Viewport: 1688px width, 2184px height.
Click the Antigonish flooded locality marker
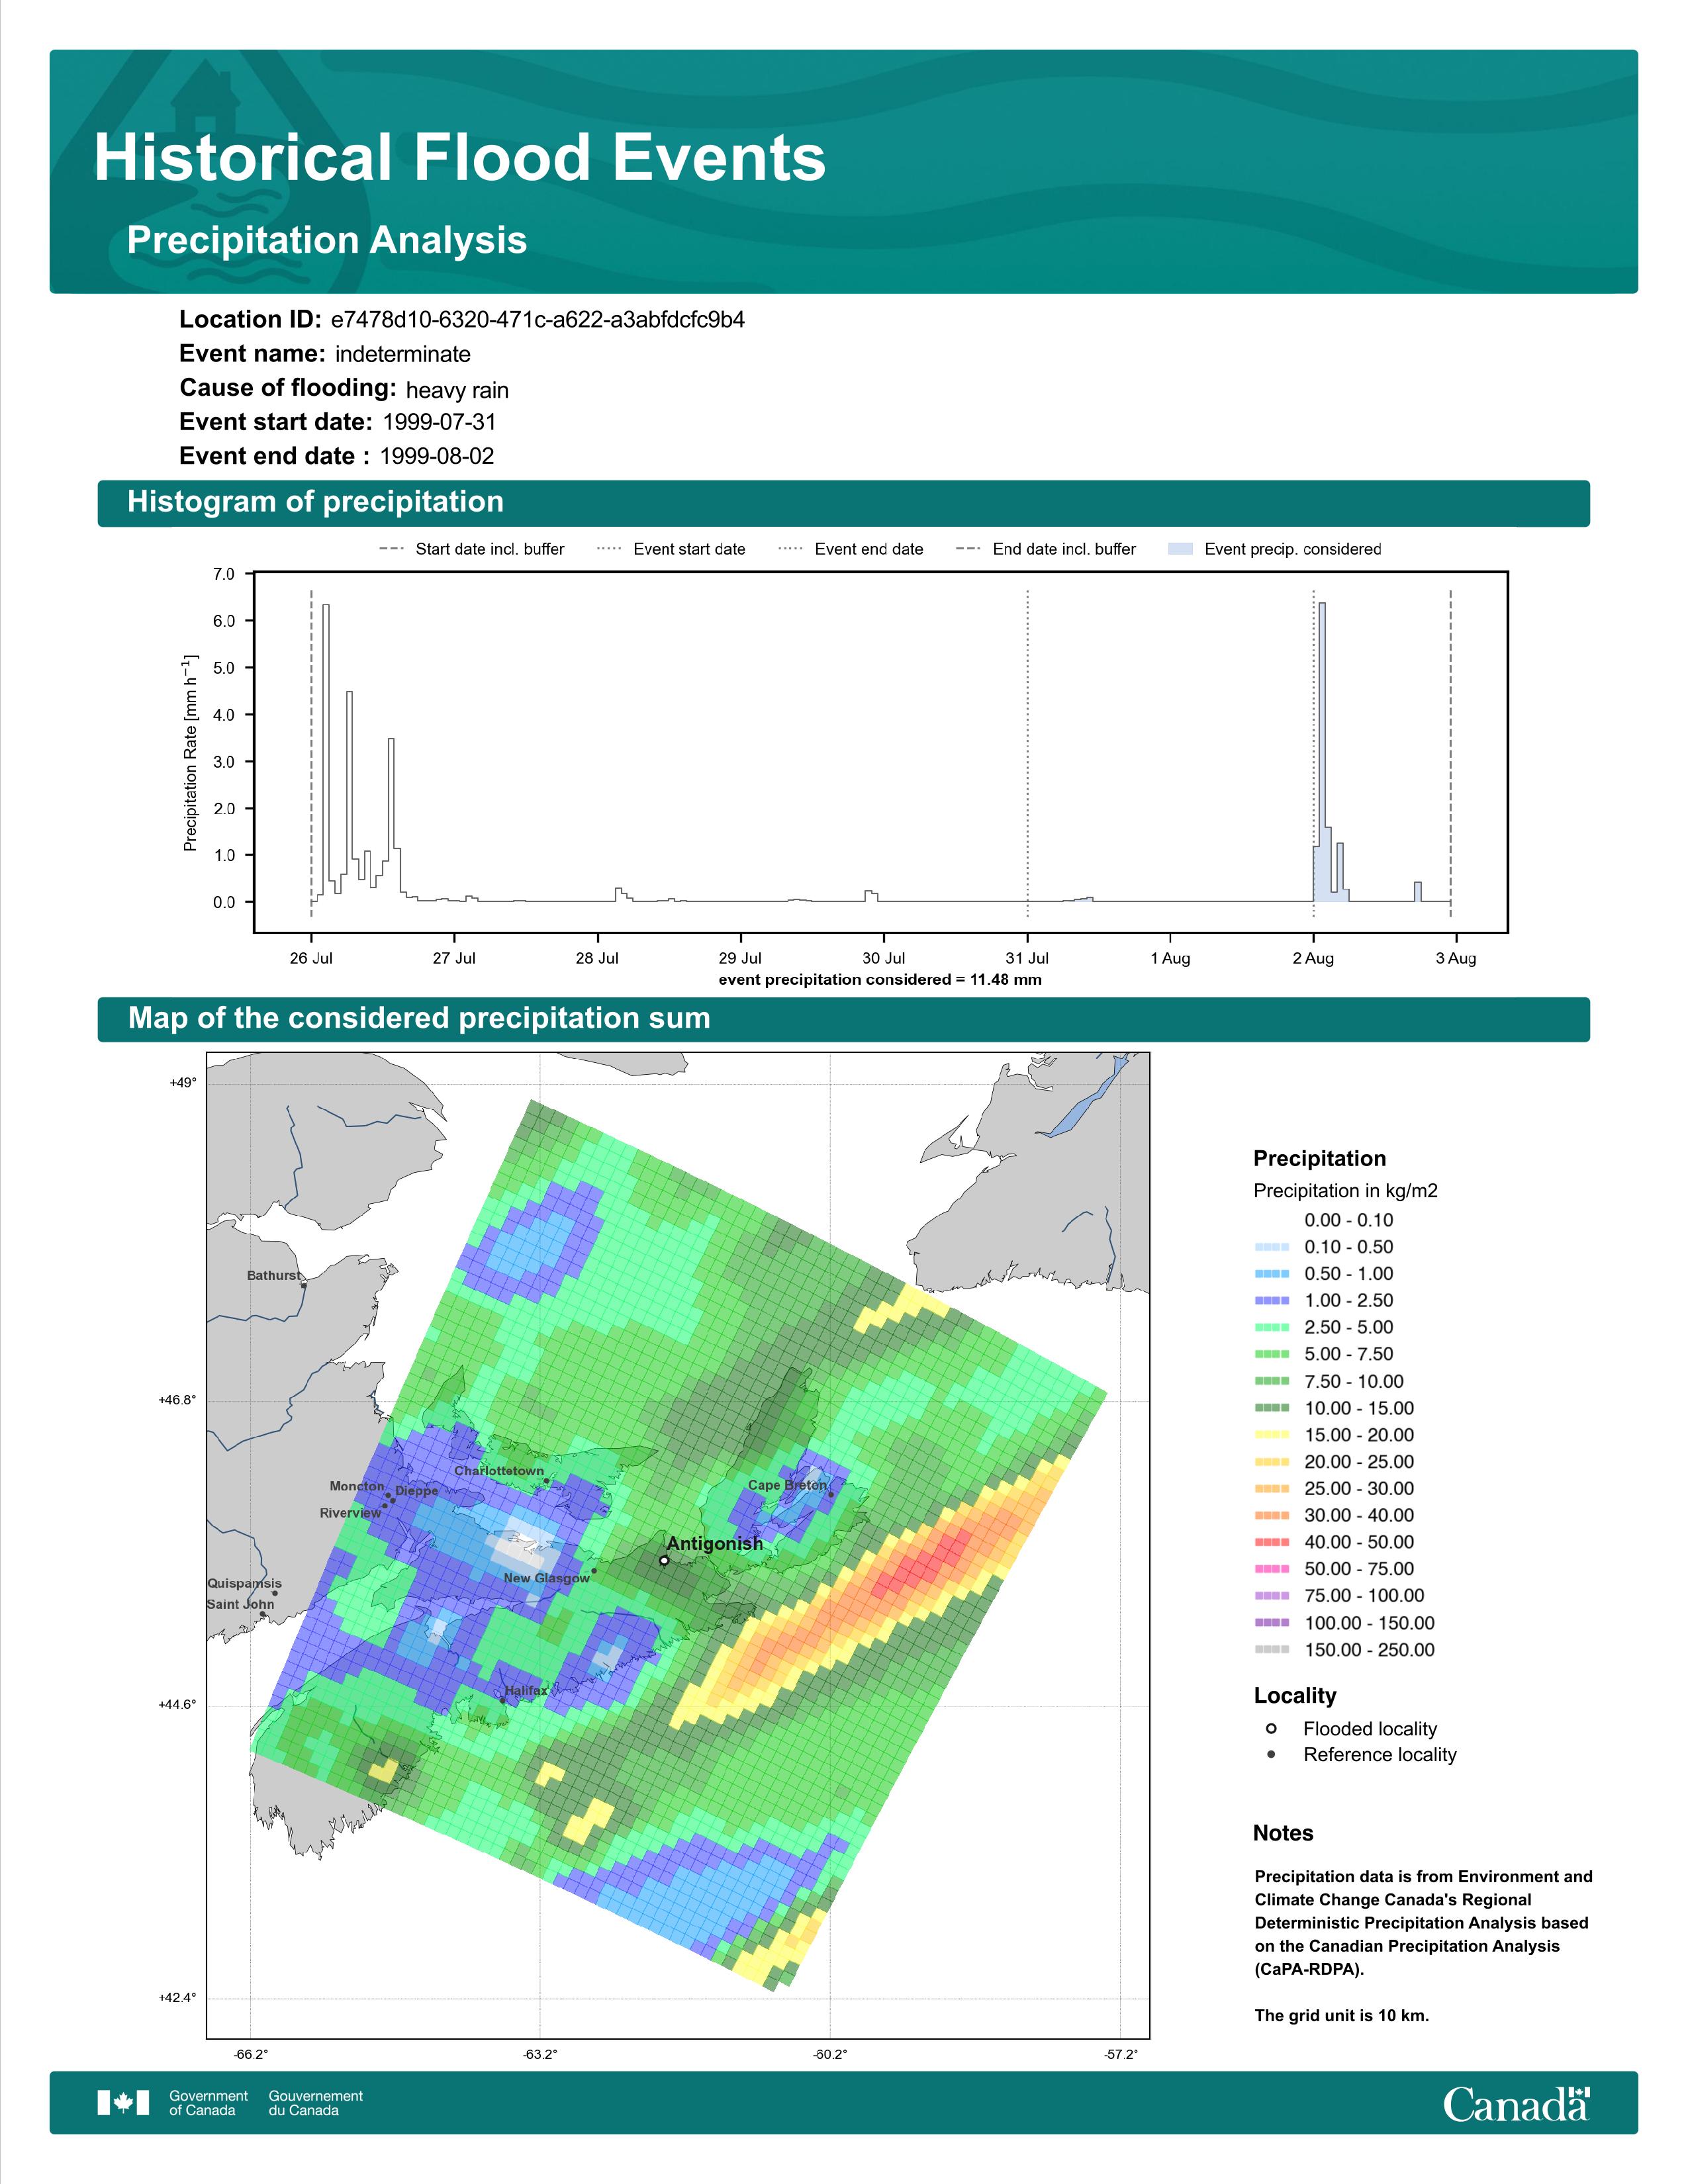coord(664,1560)
